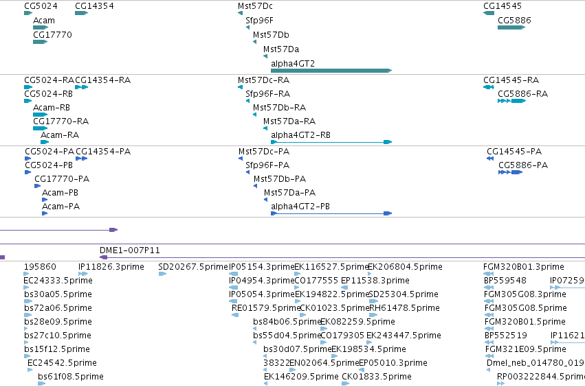585x387 pixels.
Task: Open protein Mst57Dc-PA
Action: [264, 152]
